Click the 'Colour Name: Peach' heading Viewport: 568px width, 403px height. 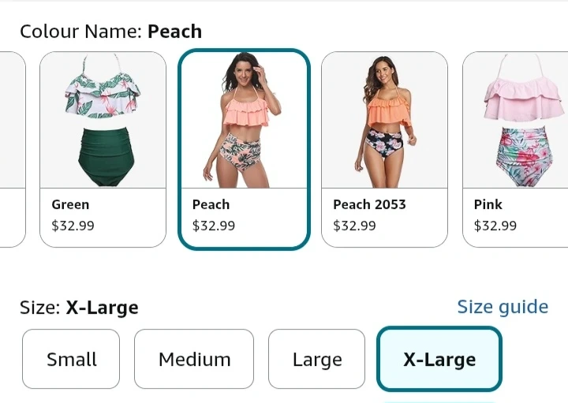111,32
